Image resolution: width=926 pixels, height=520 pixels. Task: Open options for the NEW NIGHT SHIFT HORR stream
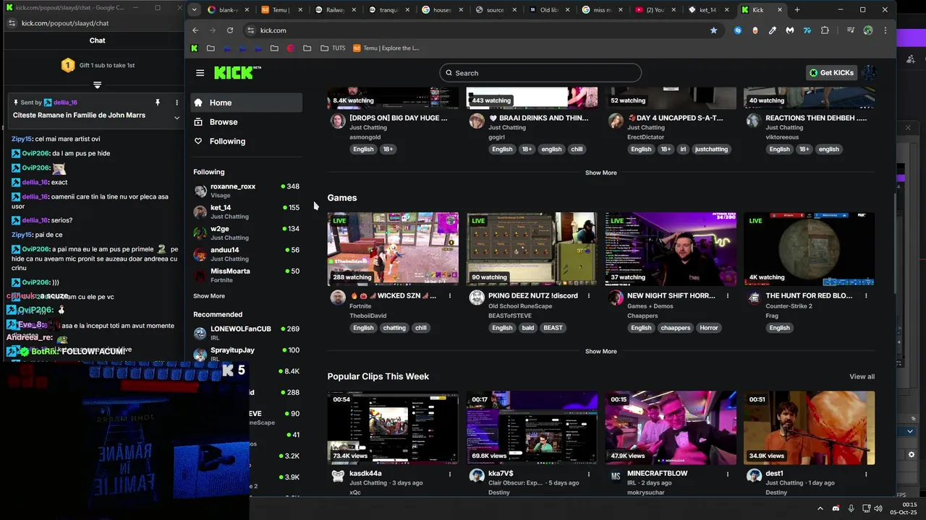point(728,296)
